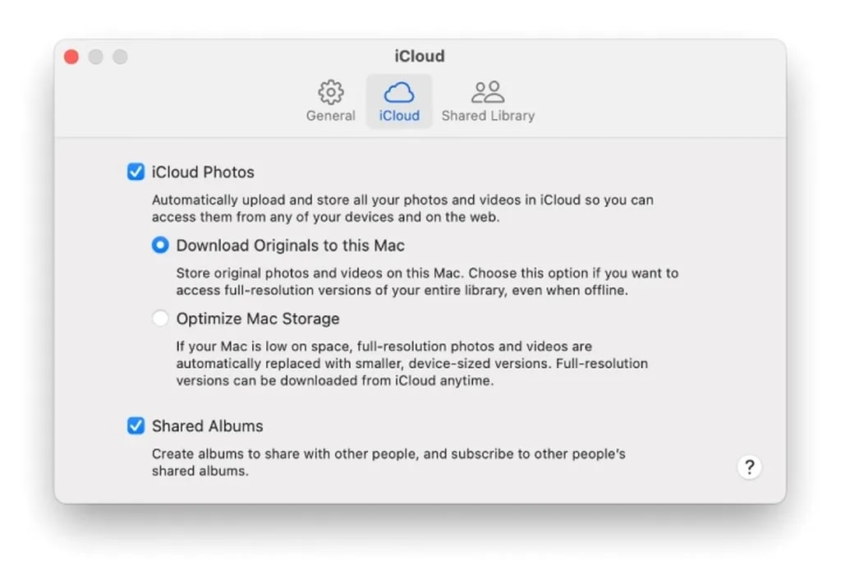Click the checkmark icon beside iCloud Photos
This screenshot has width=841, height=561.
[x=136, y=172]
